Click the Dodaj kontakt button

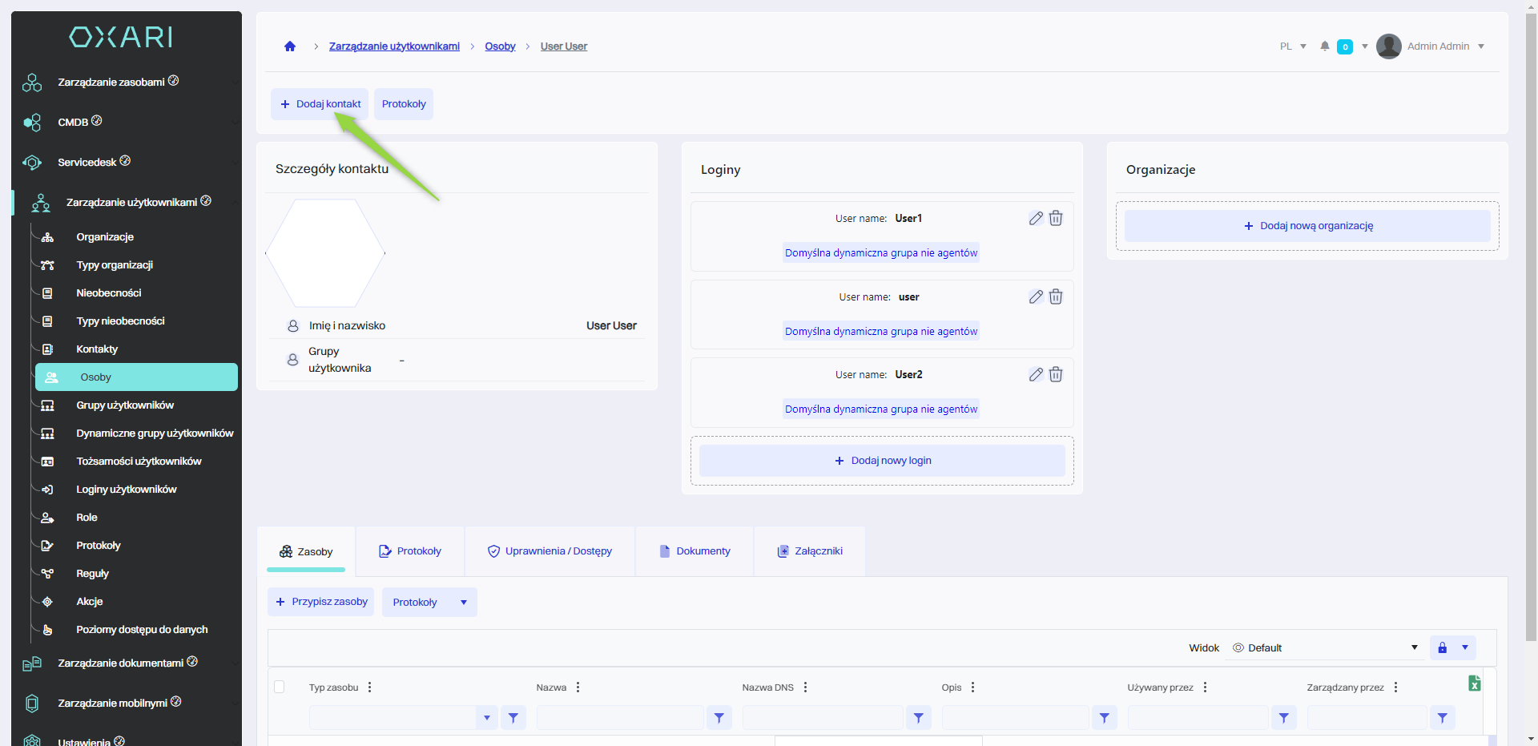pos(320,104)
